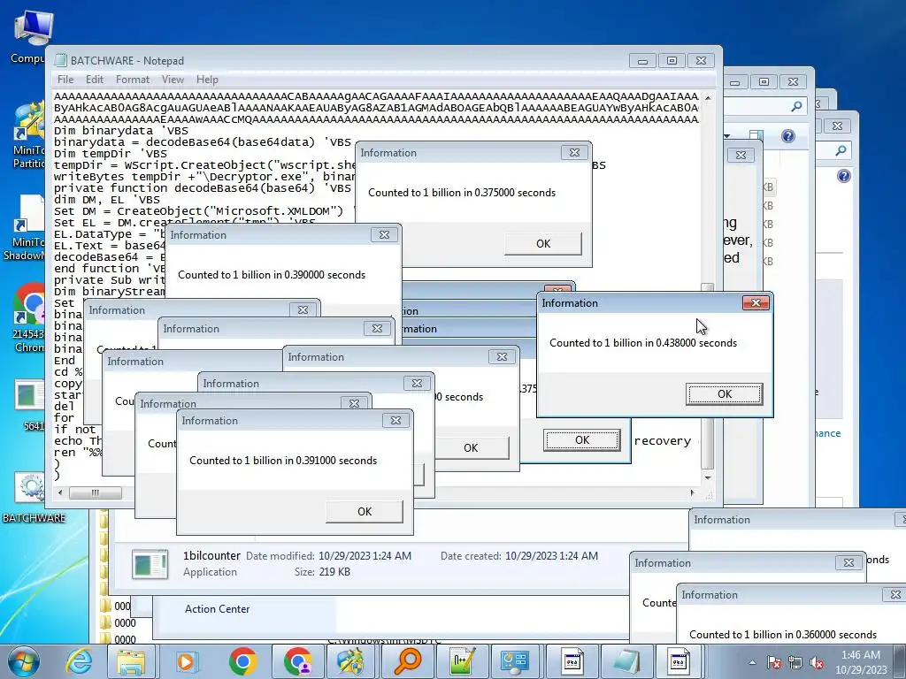The height and width of the screenshot is (679, 906).
Task: Select the Computer desktop icon
Action: pos(30,37)
